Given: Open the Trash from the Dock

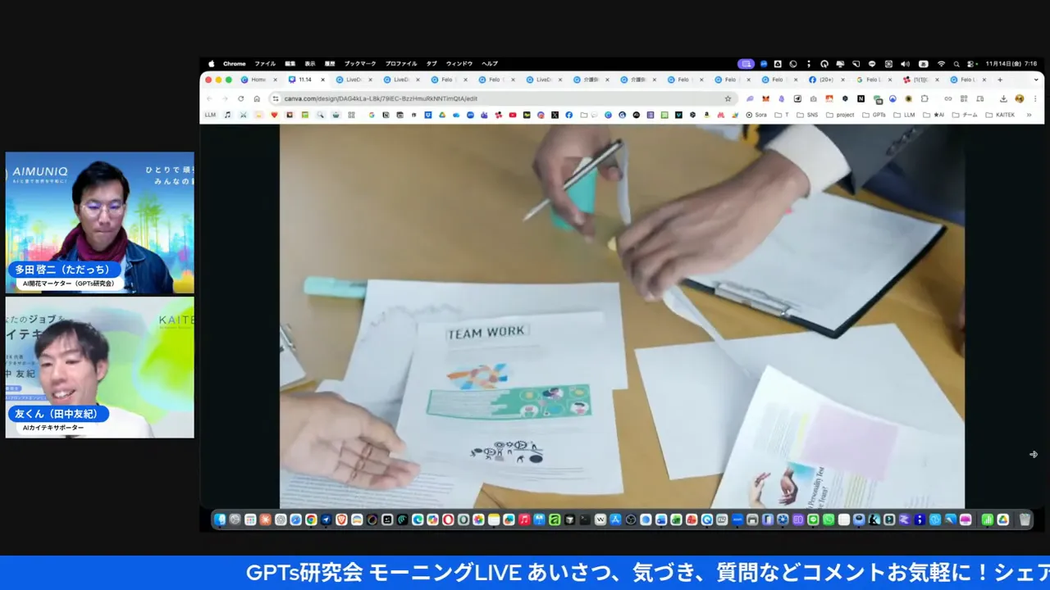Looking at the screenshot, I should click(1025, 520).
